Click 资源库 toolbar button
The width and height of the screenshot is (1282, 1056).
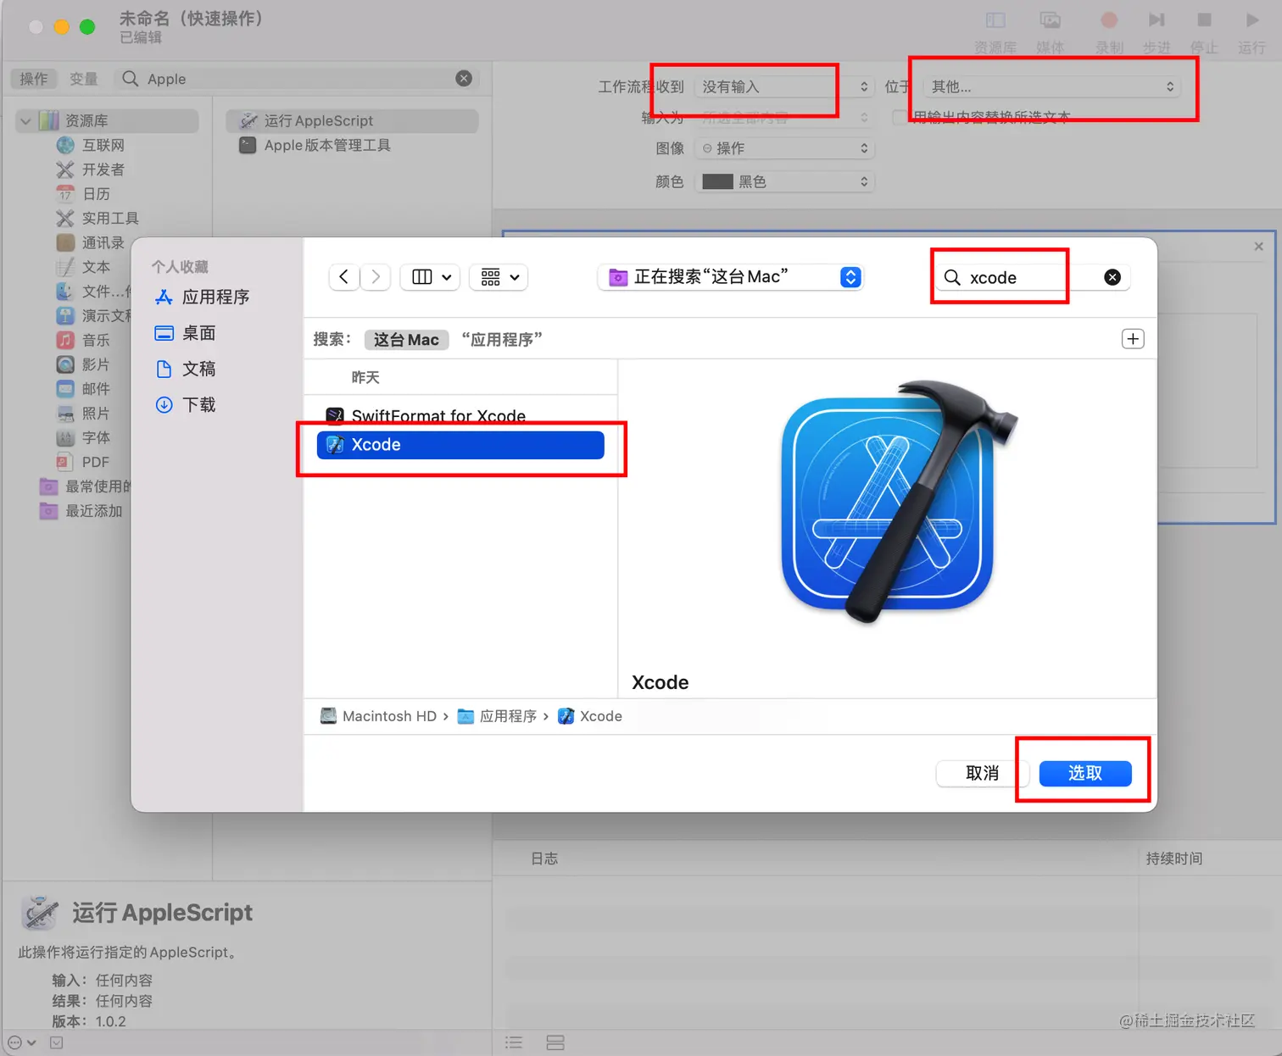pos(995,32)
